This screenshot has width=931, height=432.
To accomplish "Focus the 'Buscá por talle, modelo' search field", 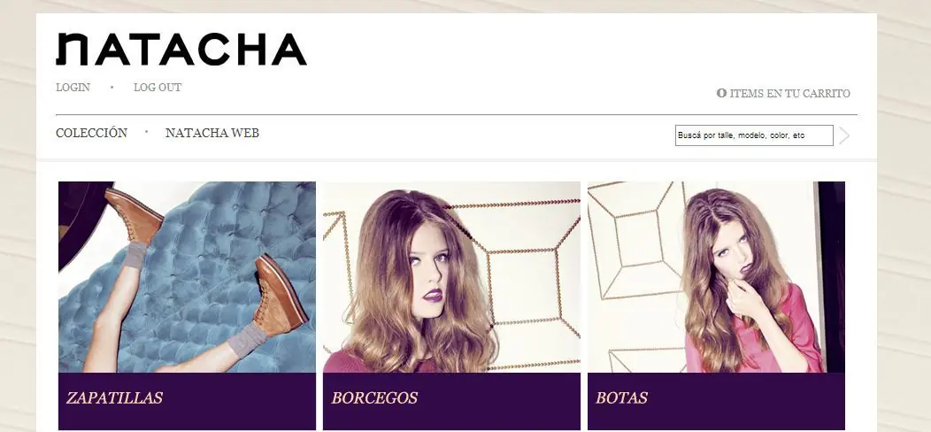I will point(754,135).
